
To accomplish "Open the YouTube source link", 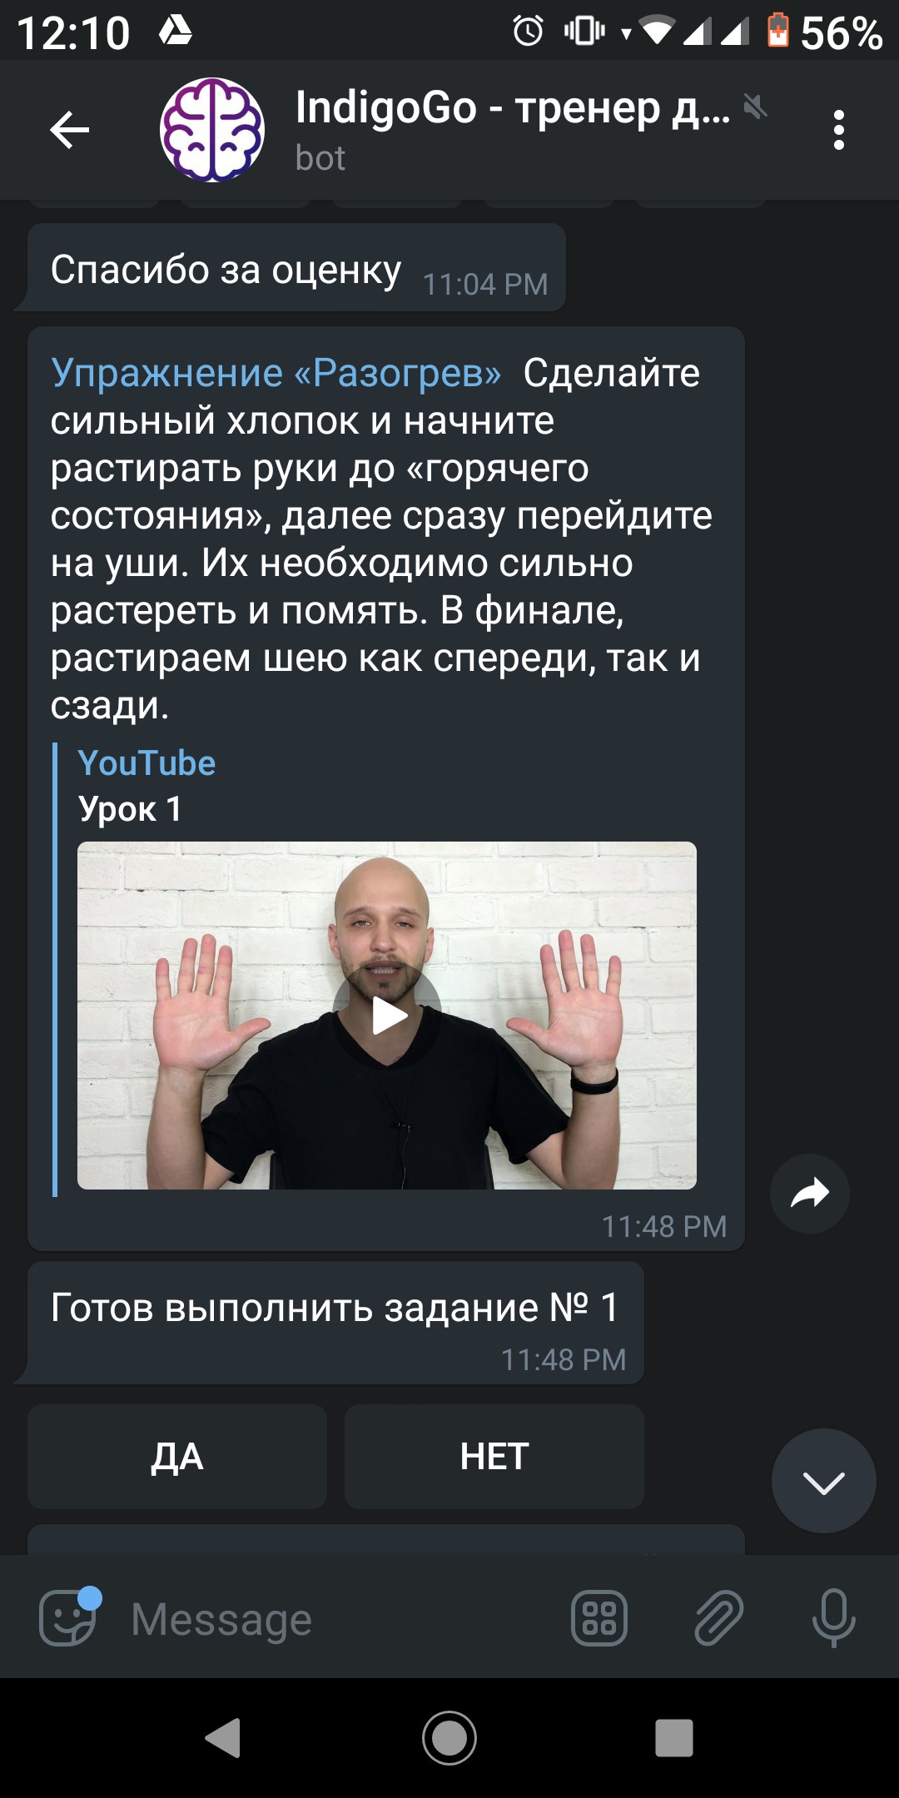I will tap(147, 762).
